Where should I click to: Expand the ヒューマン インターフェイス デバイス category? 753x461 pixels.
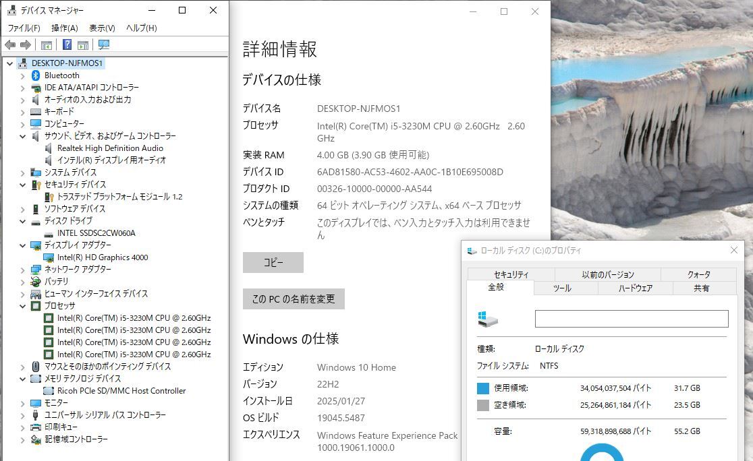pos(22,294)
